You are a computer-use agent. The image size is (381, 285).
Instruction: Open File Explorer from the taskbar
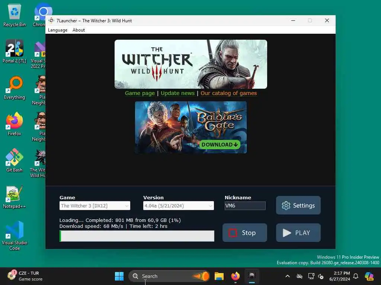[219, 276]
